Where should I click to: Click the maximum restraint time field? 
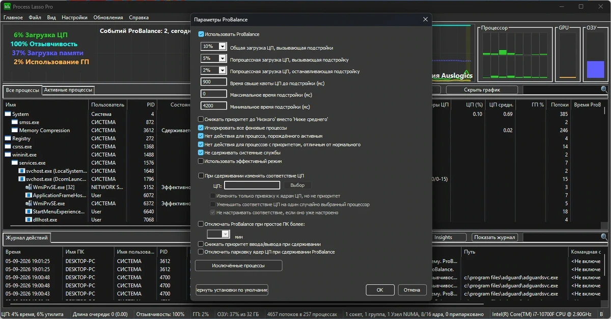pyautogui.click(x=214, y=94)
